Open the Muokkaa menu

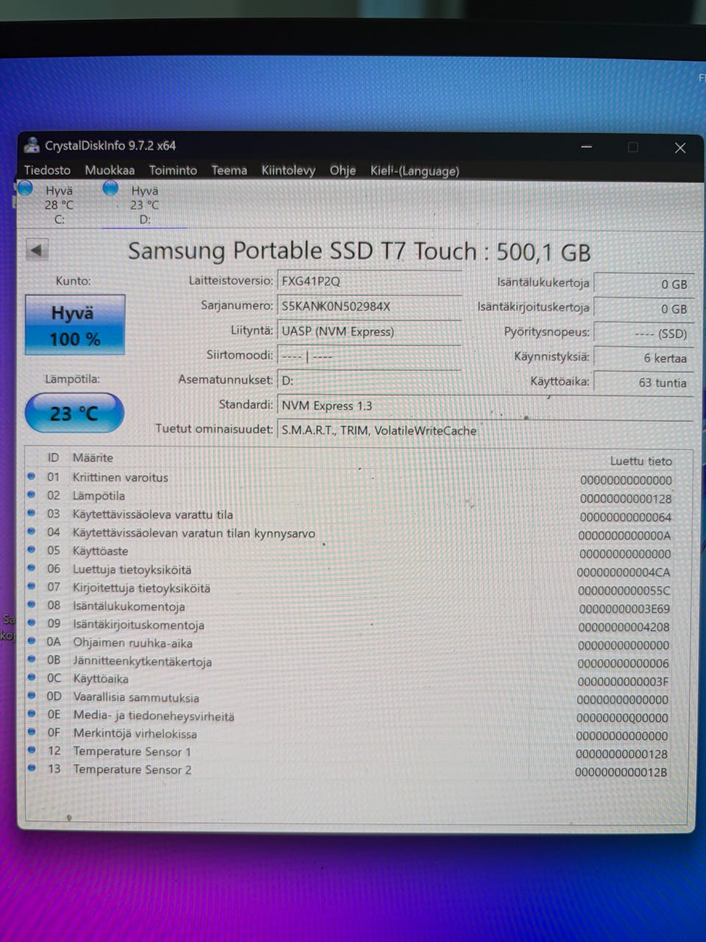click(x=110, y=170)
